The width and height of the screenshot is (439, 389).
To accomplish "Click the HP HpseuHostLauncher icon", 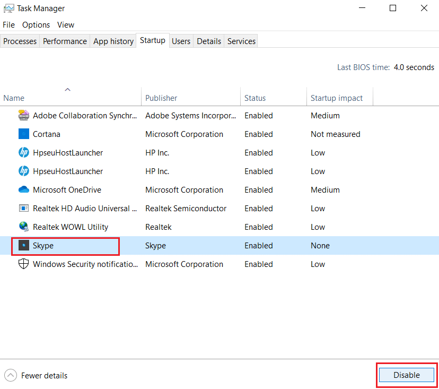I will click(x=23, y=152).
